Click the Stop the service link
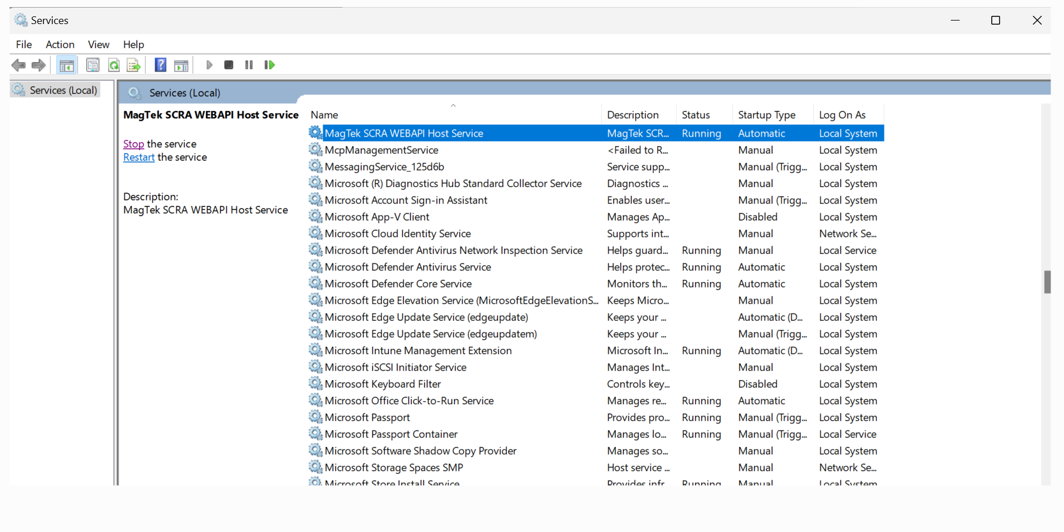The height and width of the screenshot is (532, 1064). tap(133, 144)
